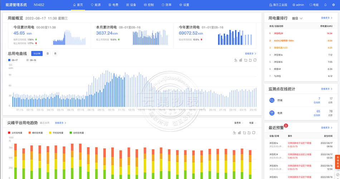Expand the 按日 ranking period dropdown

point(297,18)
